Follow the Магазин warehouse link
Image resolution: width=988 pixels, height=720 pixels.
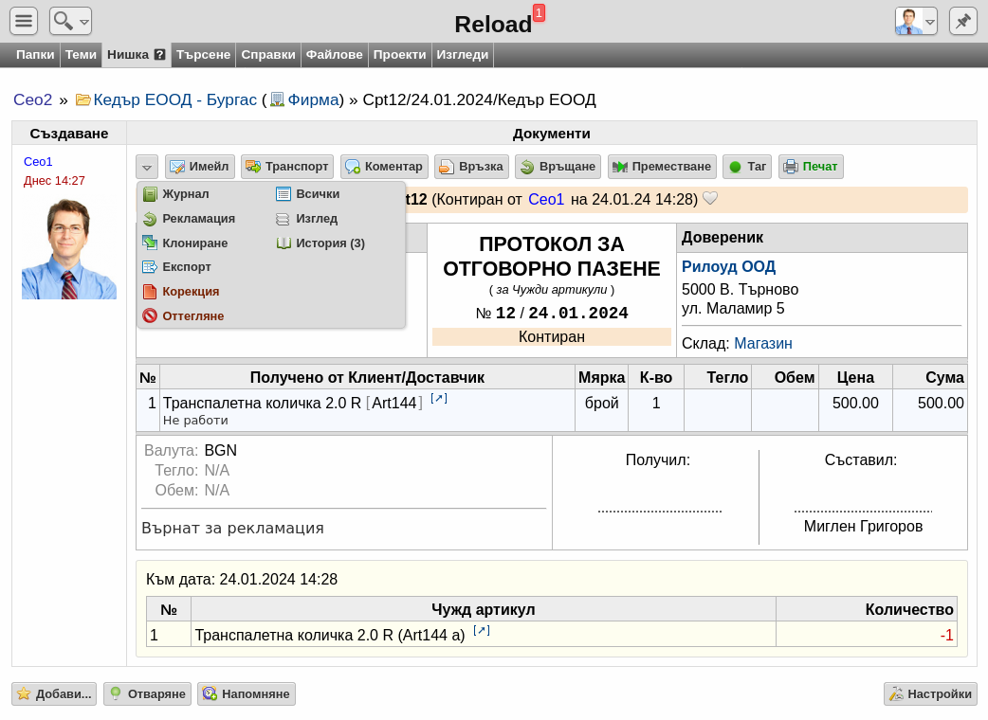(763, 344)
